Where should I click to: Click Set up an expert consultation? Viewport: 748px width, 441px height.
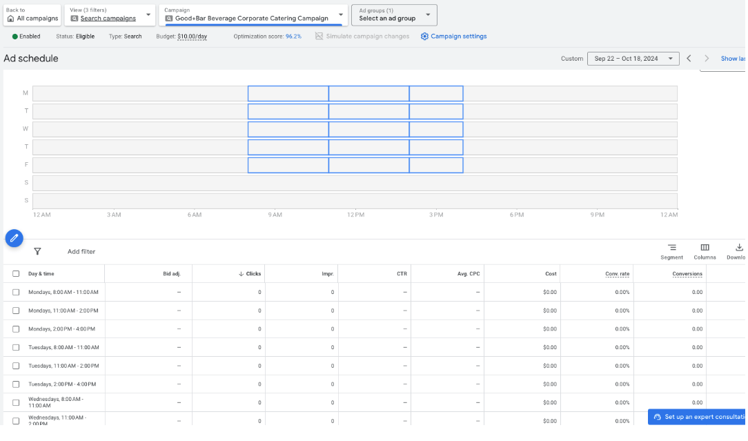point(697,418)
